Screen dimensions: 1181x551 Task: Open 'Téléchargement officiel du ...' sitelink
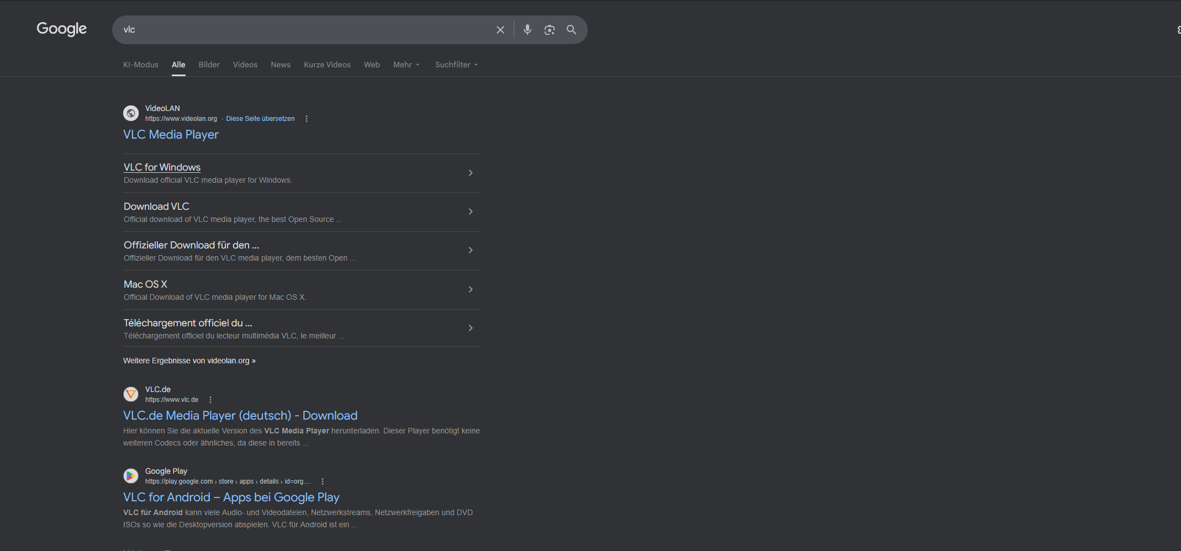188,323
